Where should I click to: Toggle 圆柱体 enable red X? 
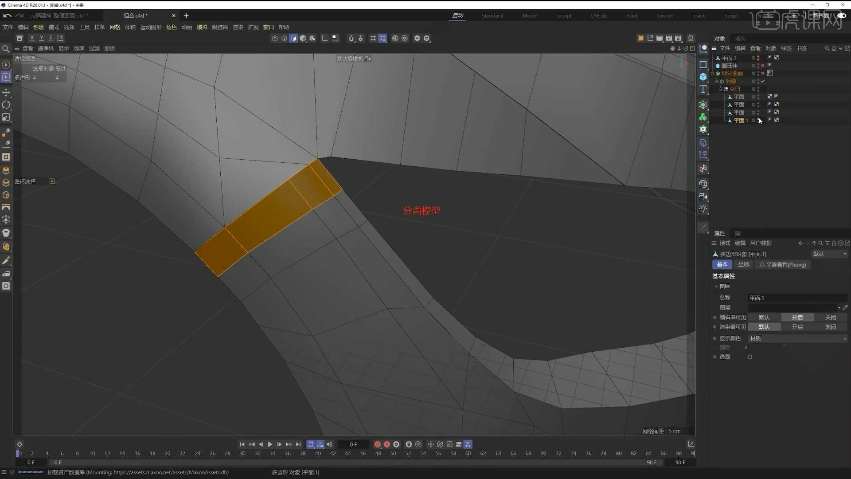[x=762, y=66]
